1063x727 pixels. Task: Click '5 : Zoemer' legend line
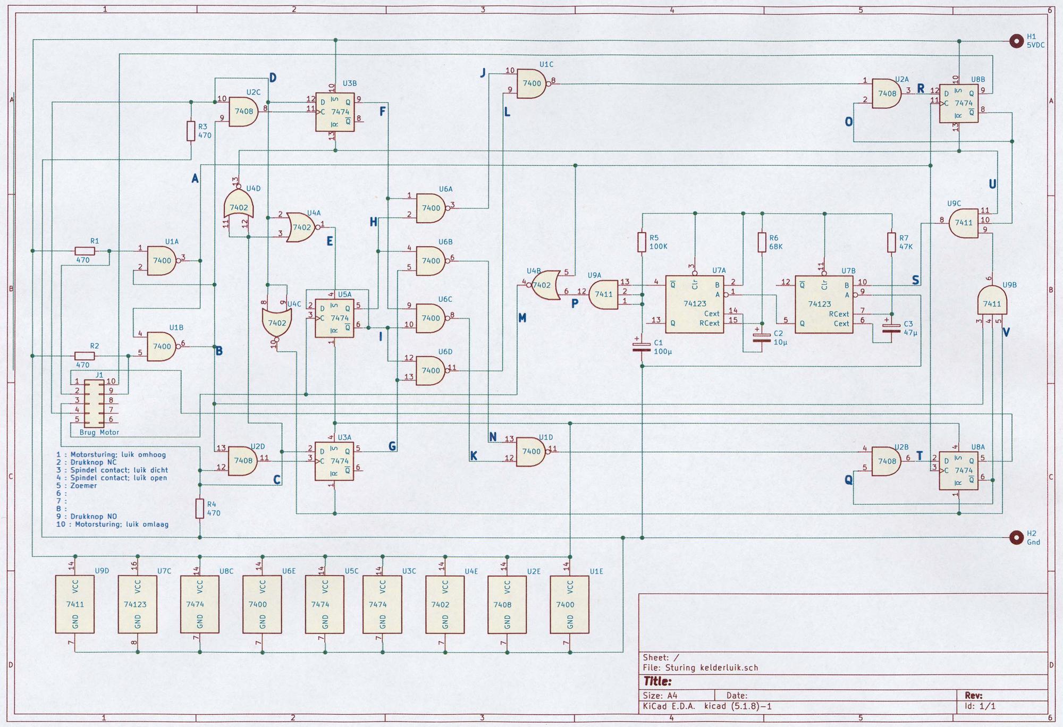tap(77, 486)
